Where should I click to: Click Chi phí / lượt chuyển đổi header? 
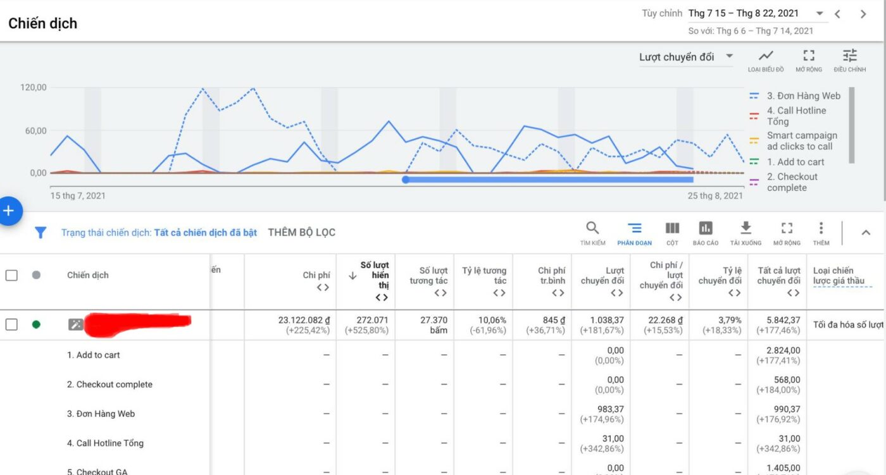(661, 275)
